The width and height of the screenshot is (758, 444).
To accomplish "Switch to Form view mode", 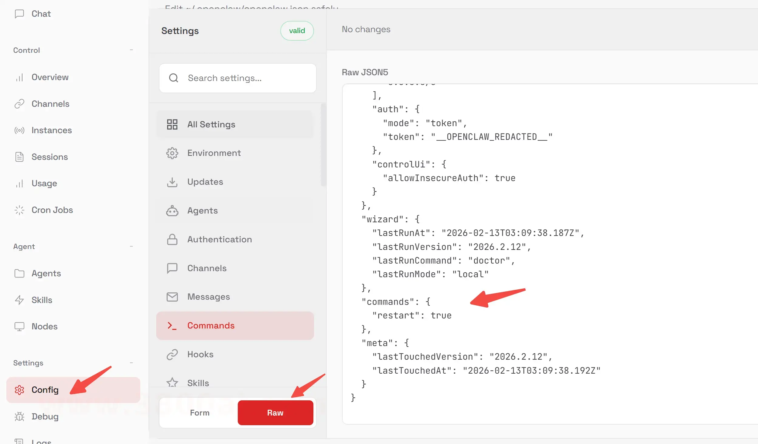I will [x=200, y=413].
